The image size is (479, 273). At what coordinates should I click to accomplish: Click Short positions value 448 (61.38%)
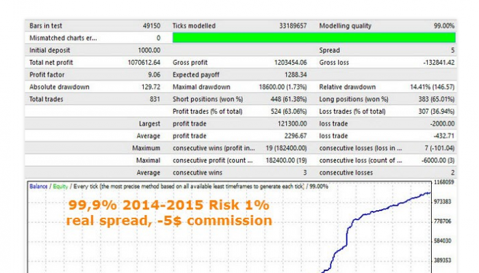pos(289,99)
